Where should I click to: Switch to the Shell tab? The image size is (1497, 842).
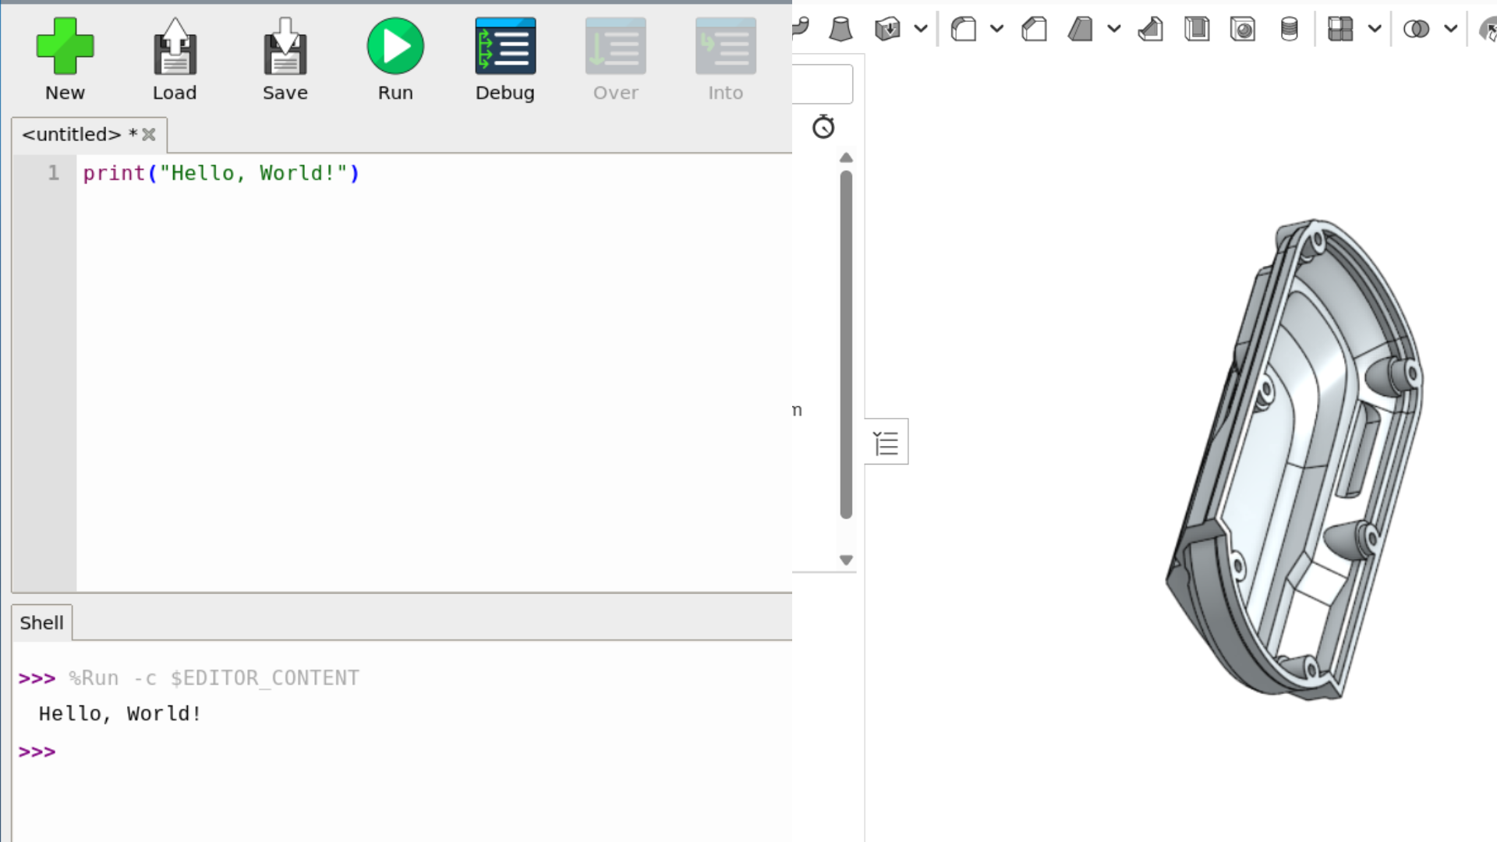(x=42, y=623)
